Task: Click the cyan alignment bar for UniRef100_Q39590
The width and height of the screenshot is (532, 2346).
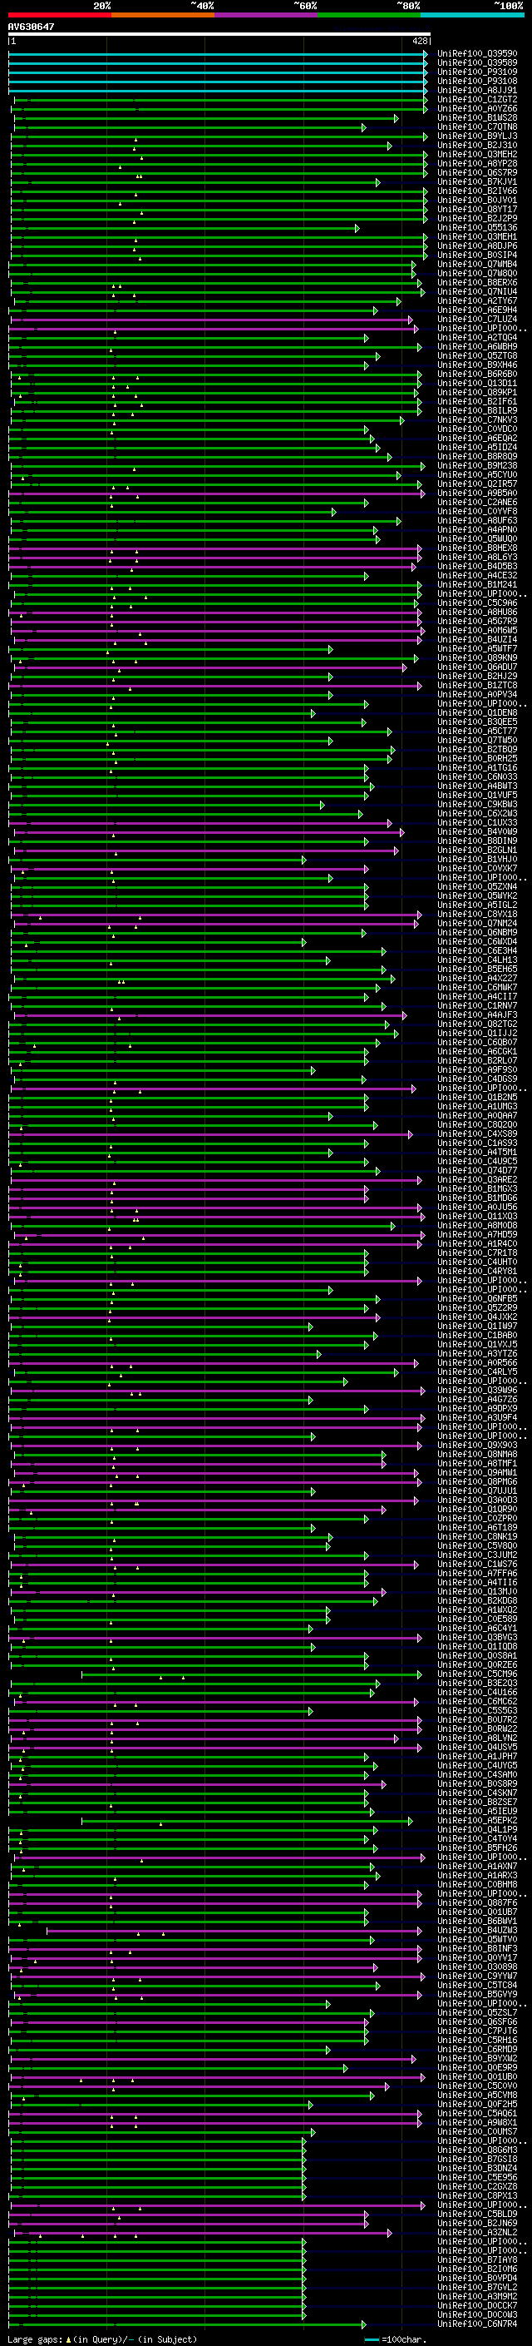Action: pos(217,54)
